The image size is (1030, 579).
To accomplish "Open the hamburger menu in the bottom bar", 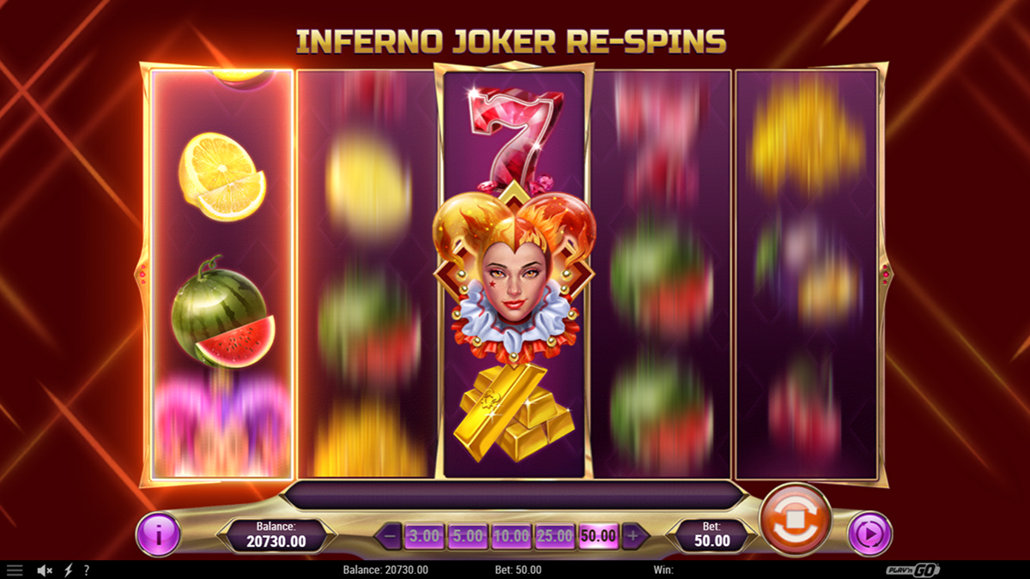I will coord(15,570).
